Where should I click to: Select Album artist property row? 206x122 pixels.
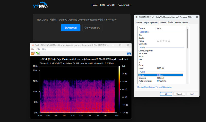[x=161, y=54]
